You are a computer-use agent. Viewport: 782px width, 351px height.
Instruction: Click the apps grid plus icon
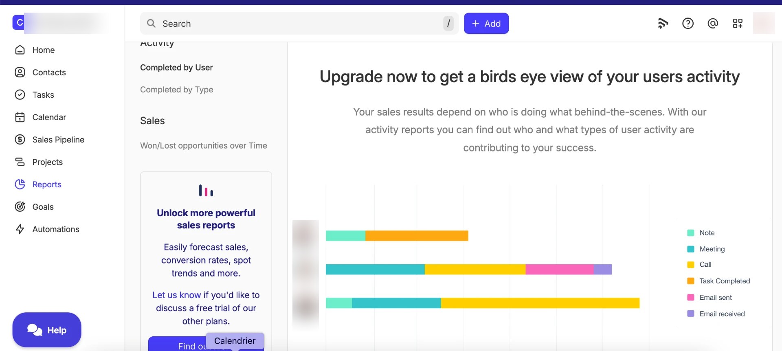coord(738,24)
